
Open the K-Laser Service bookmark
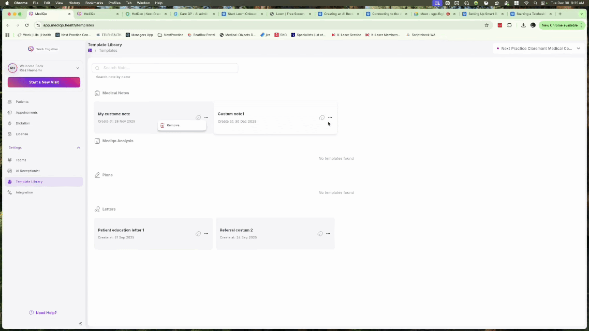tap(346, 35)
